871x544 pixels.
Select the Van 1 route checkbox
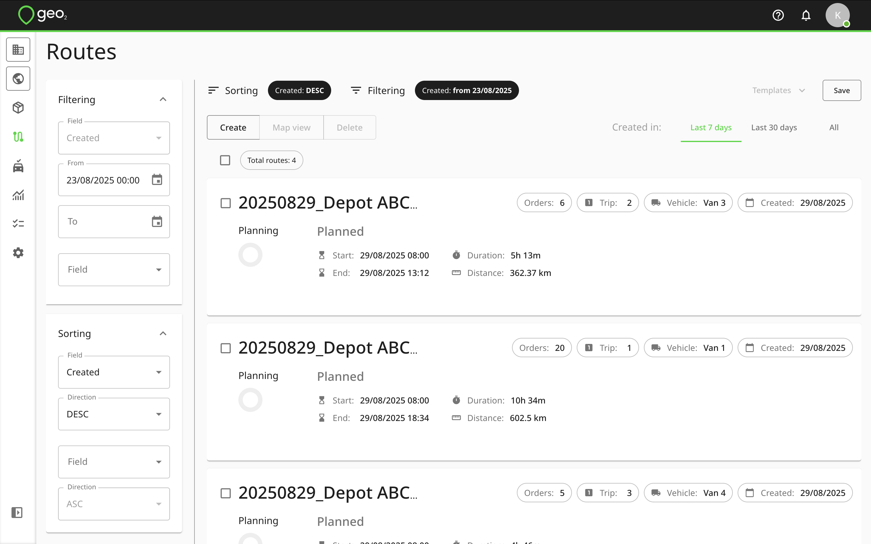[x=226, y=348]
